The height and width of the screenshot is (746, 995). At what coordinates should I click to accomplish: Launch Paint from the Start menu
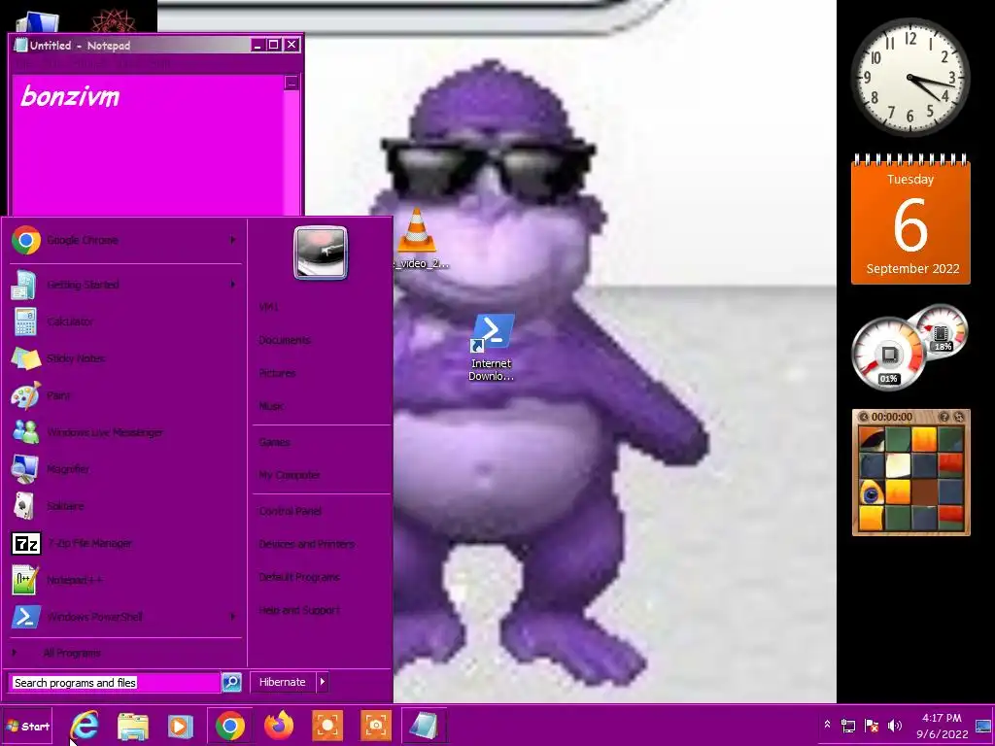(x=125, y=395)
